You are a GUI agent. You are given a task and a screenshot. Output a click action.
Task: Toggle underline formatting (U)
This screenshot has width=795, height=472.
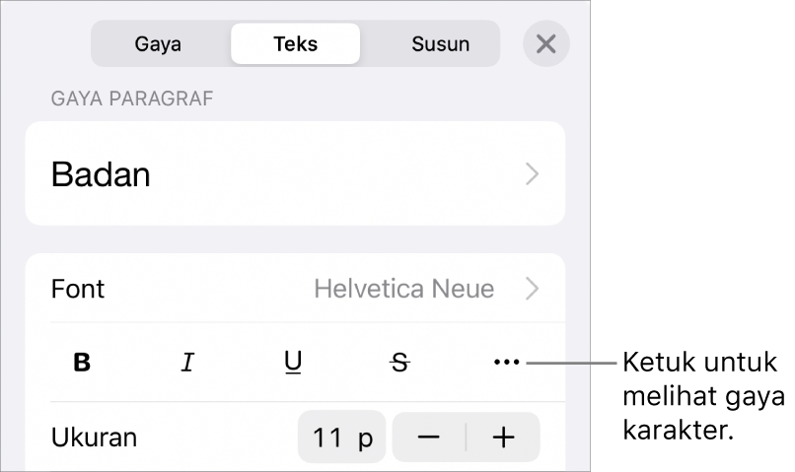(293, 363)
